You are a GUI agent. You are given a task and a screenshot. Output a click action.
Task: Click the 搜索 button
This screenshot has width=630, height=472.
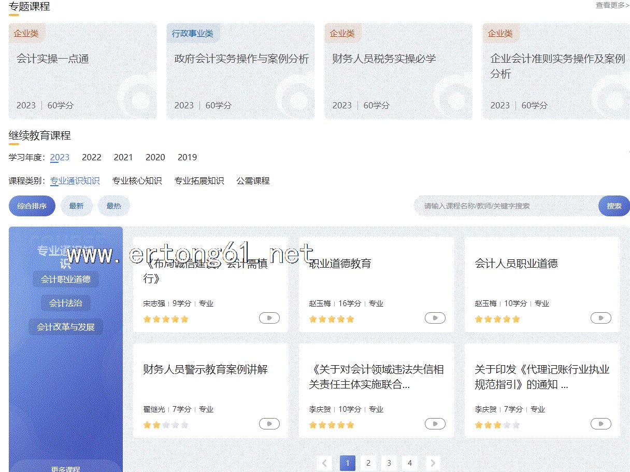click(614, 206)
